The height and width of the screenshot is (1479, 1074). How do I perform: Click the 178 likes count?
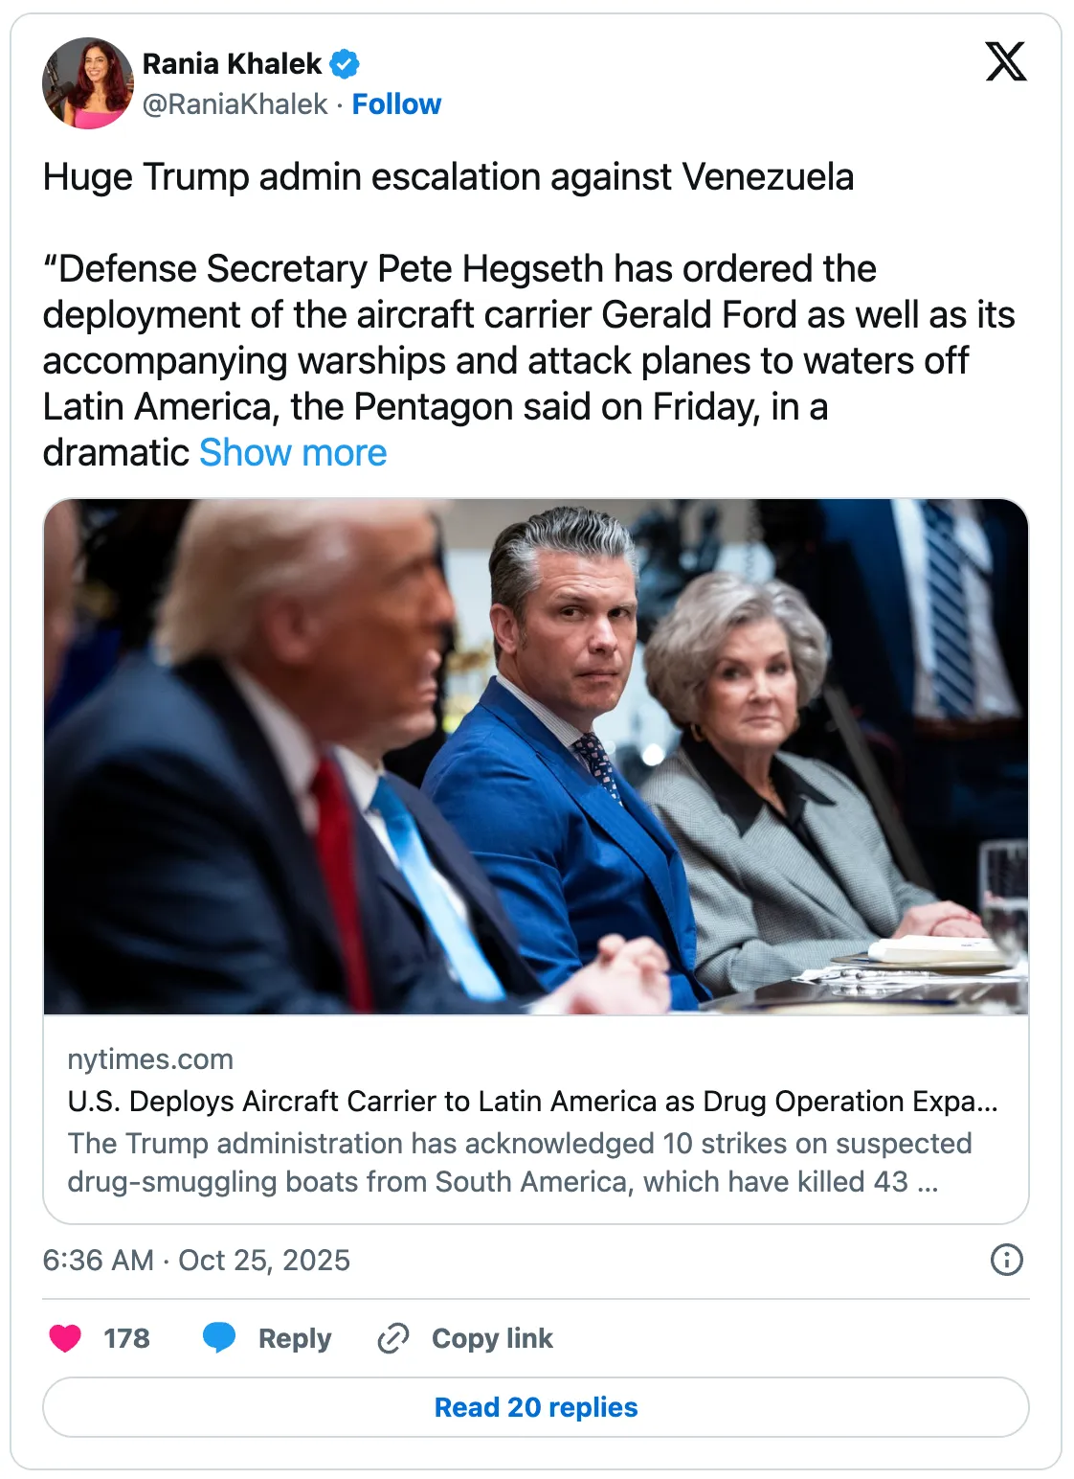click(126, 1338)
